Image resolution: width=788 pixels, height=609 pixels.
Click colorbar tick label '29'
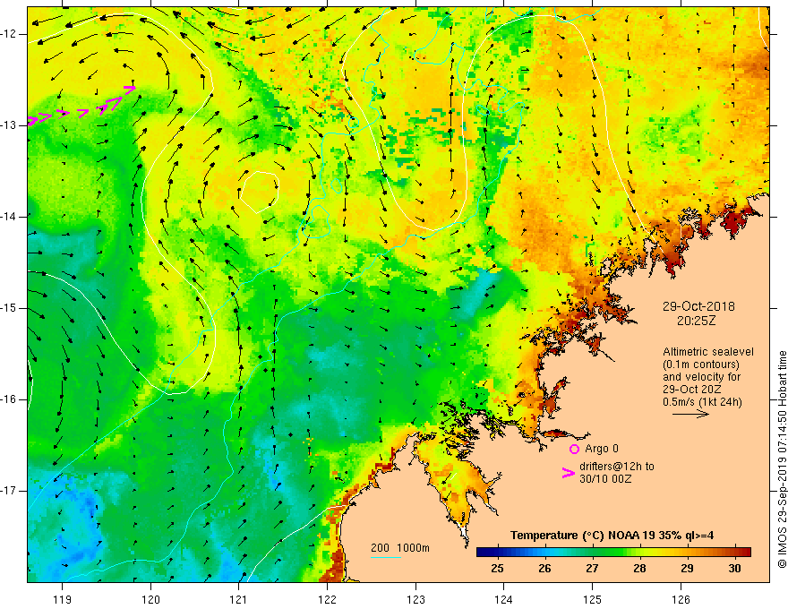click(687, 569)
